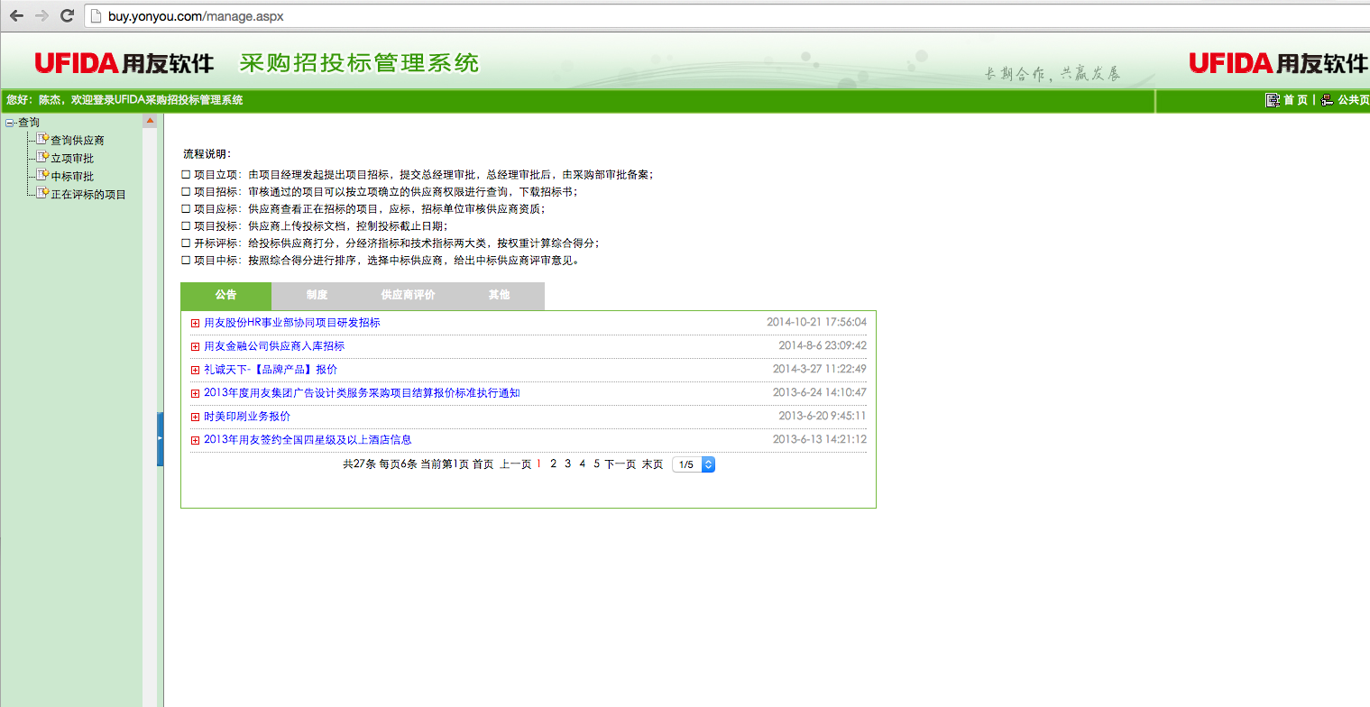Click the timestamp 2013-6-20 9:45:11
Screen dimensions: 1370x707
click(823, 416)
